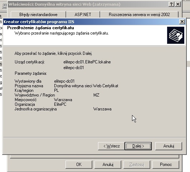Click the network computer icon at top-left

click(5, 6)
